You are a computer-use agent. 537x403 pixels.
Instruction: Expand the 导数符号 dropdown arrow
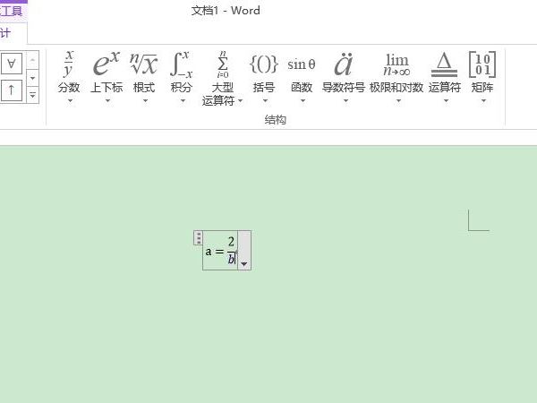tap(345, 100)
